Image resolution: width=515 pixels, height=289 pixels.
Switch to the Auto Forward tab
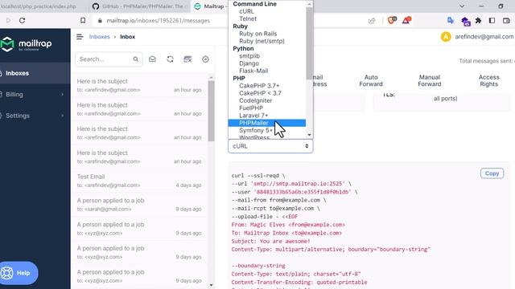371,80
